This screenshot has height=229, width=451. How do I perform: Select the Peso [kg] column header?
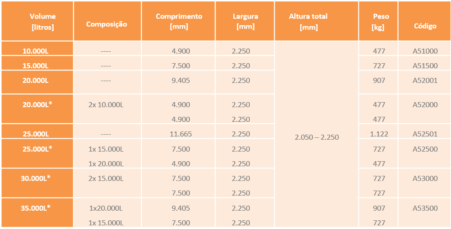[x=379, y=22]
